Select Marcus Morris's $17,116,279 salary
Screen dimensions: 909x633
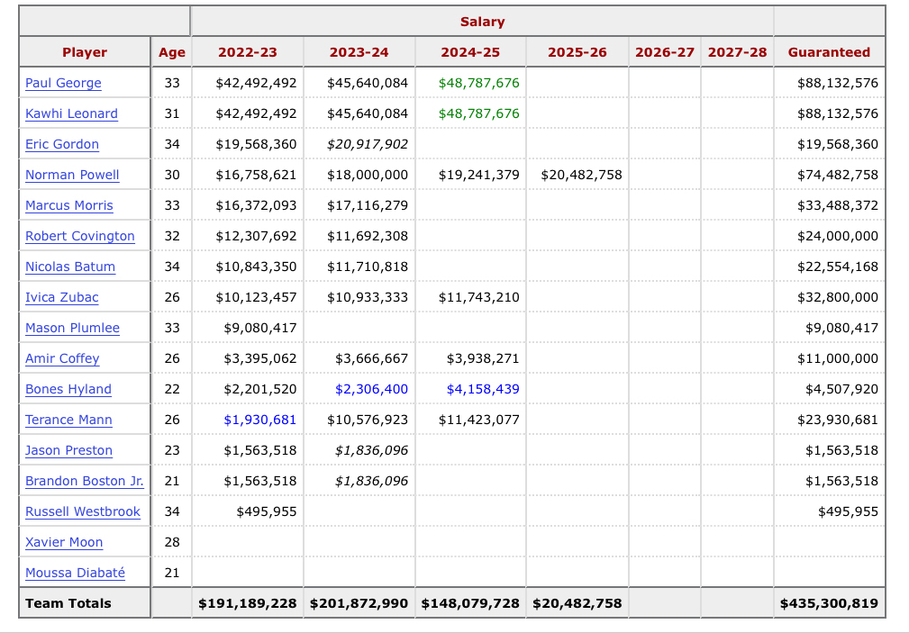pyautogui.click(x=368, y=206)
